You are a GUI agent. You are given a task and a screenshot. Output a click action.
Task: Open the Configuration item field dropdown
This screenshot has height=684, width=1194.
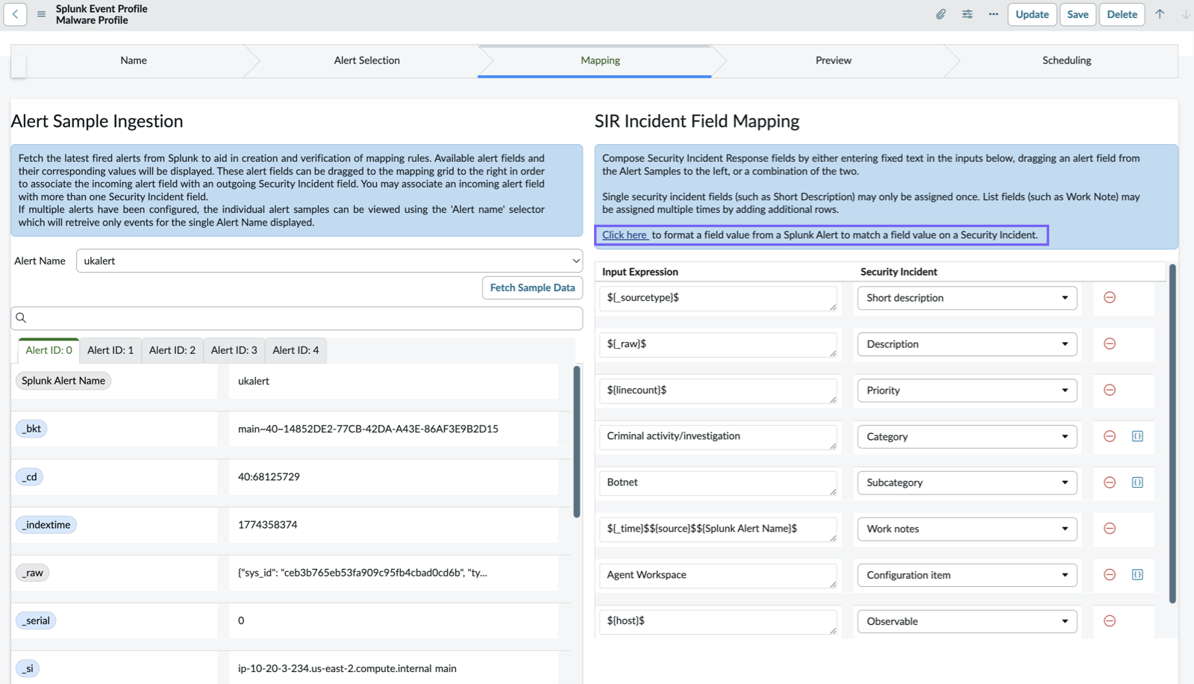[x=967, y=575]
